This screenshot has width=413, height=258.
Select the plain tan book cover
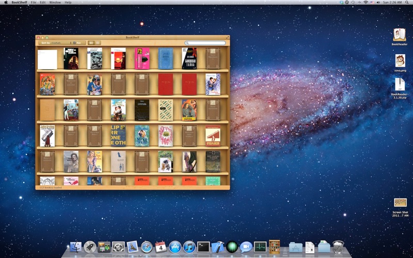click(47, 110)
